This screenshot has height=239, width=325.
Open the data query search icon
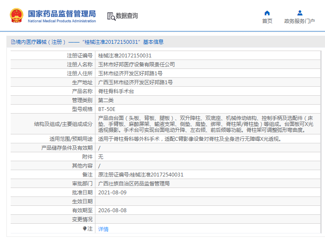click(x=111, y=16)
